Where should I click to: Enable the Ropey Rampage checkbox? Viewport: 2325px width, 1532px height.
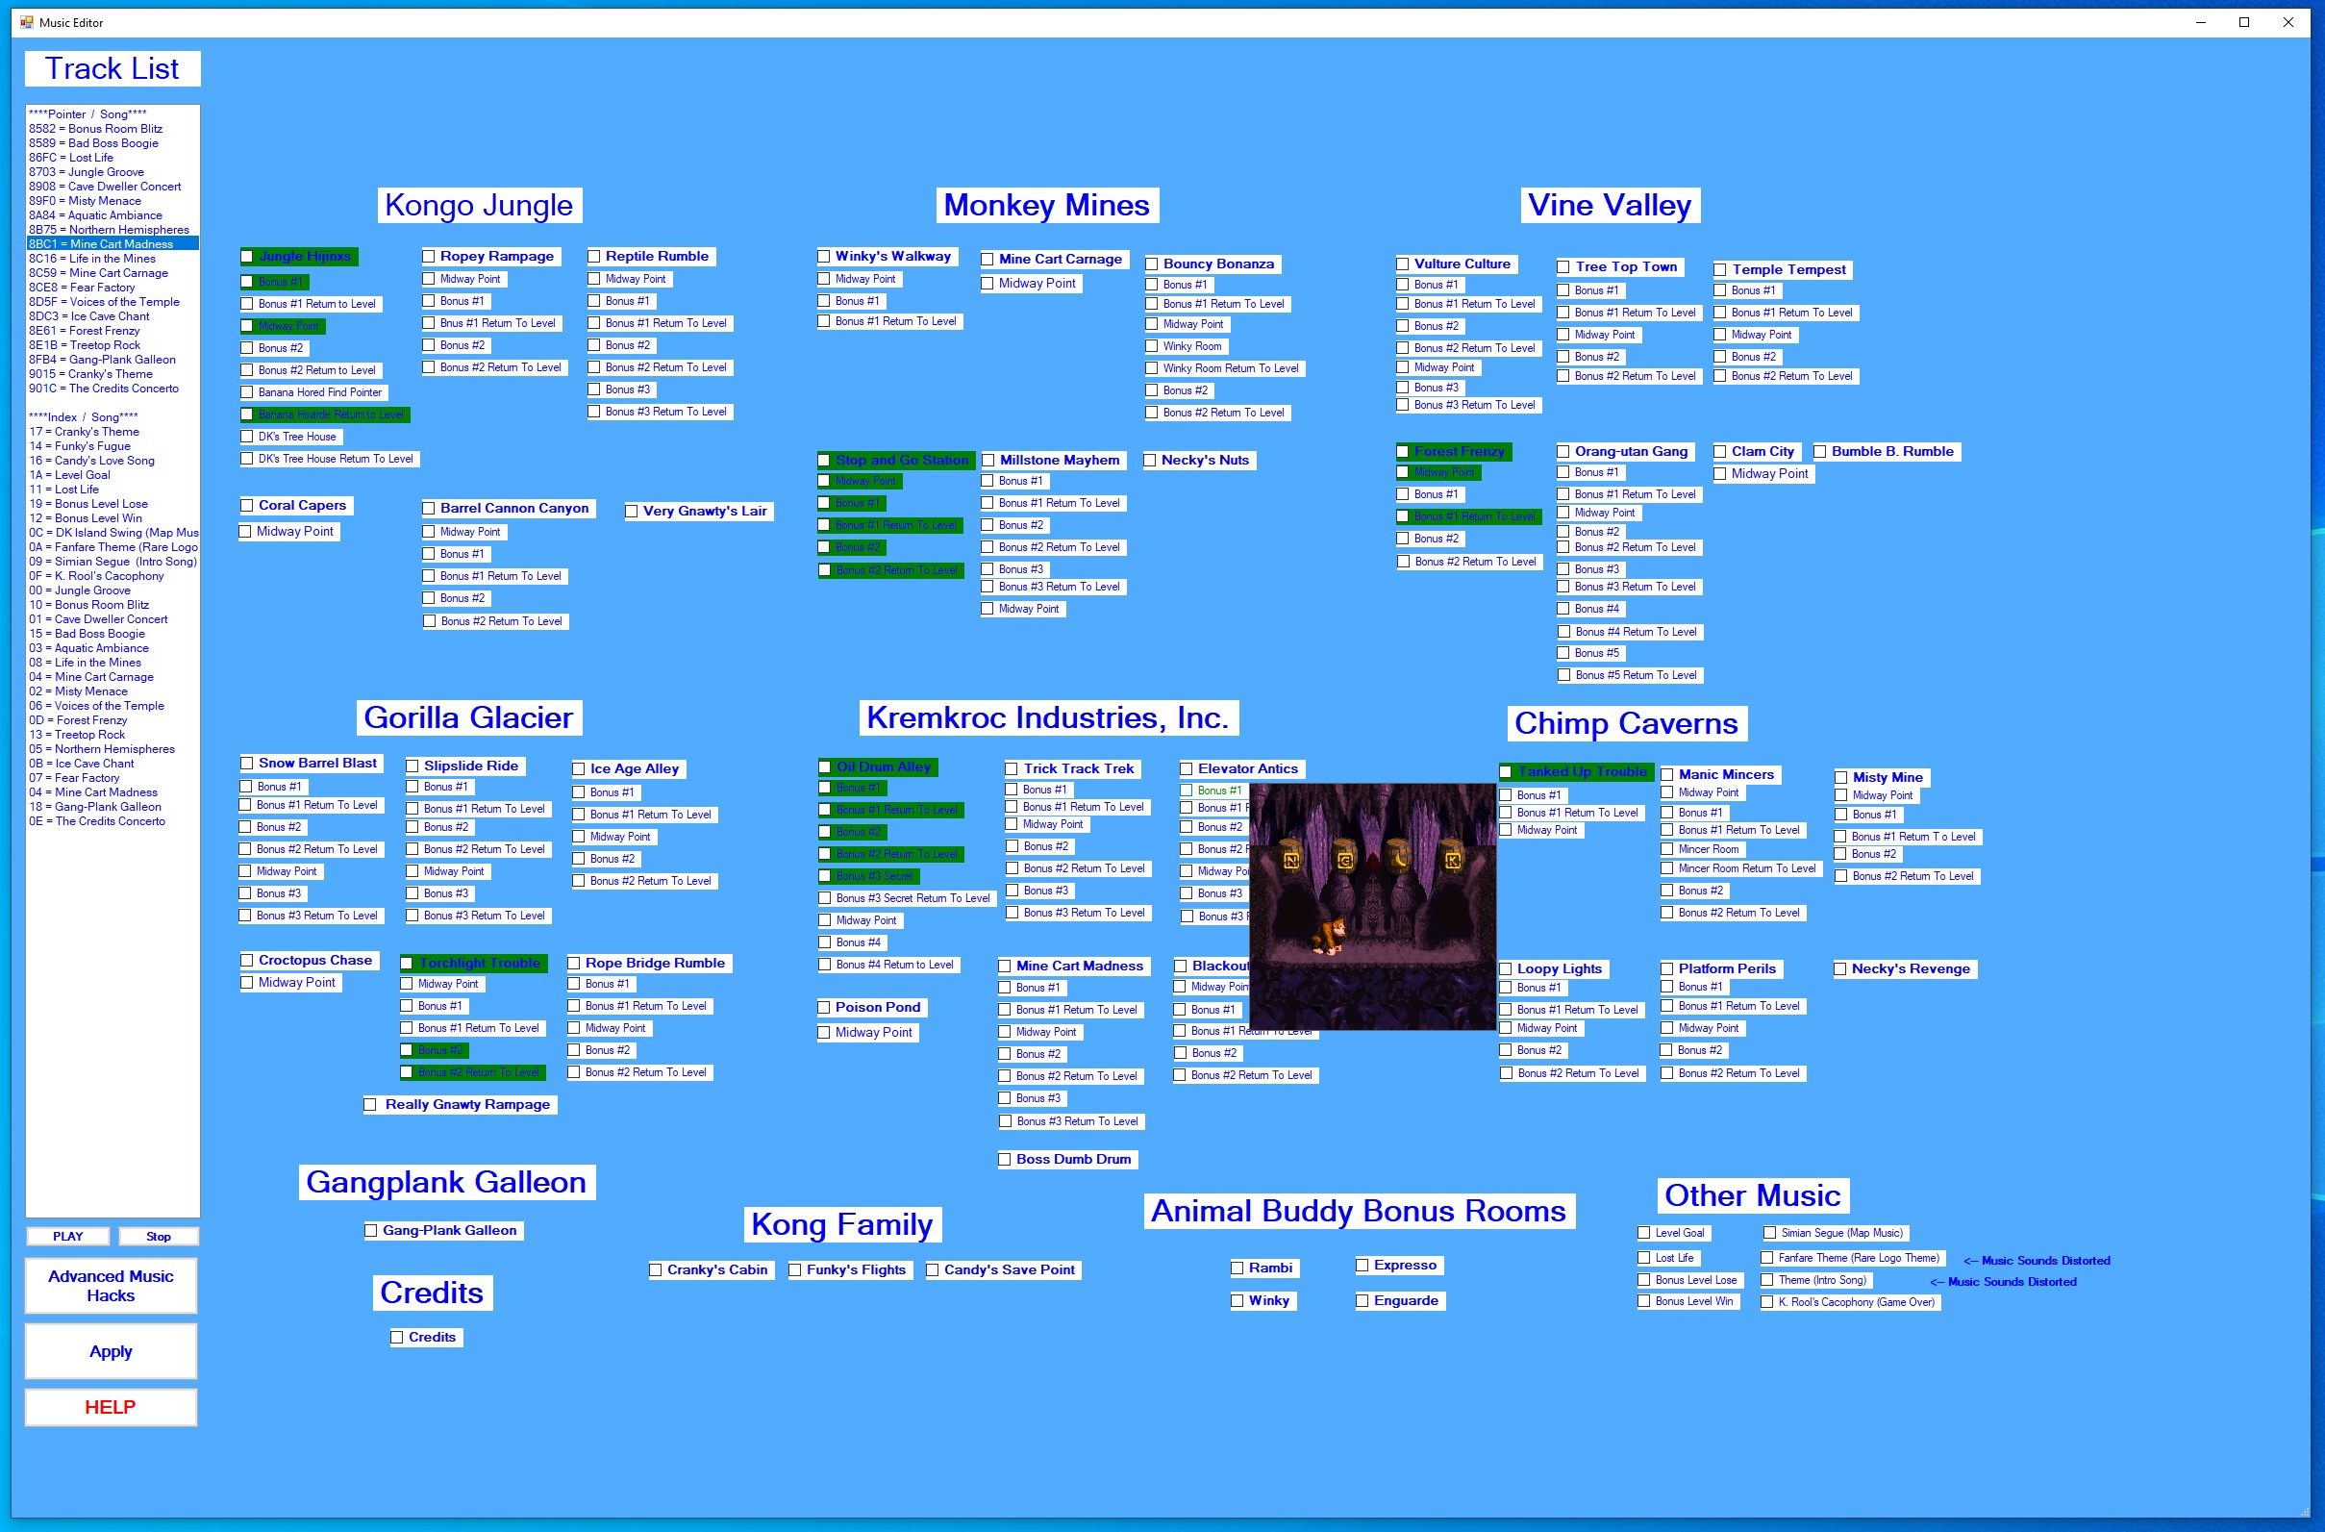429,257
